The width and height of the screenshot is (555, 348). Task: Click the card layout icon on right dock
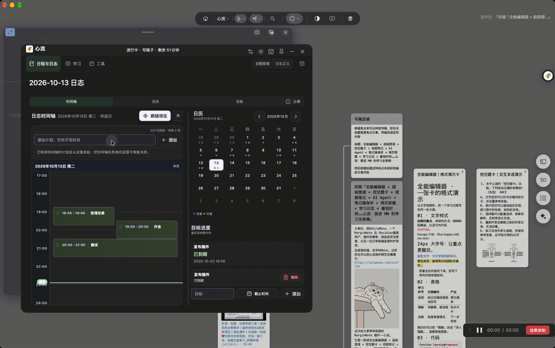543,180
